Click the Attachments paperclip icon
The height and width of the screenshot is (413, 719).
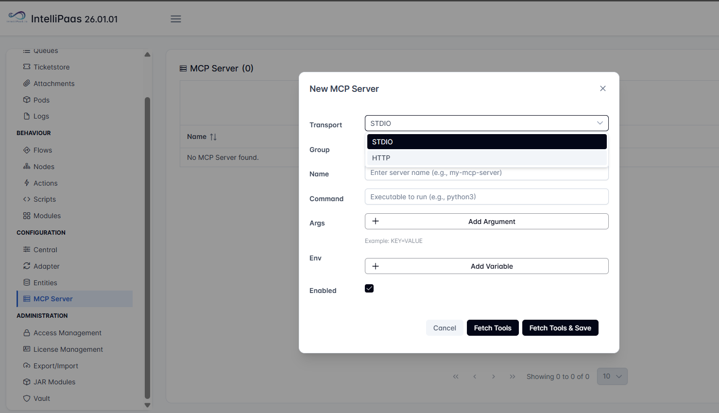tap(27, 83)
